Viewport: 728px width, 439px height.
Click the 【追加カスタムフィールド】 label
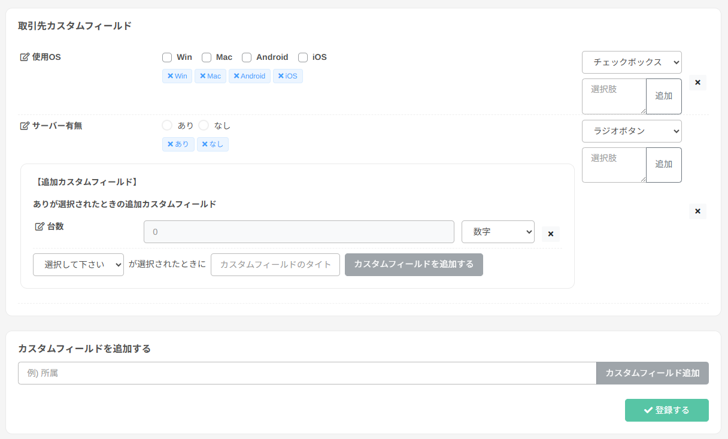pyautogui.click(x=86, y=181)
